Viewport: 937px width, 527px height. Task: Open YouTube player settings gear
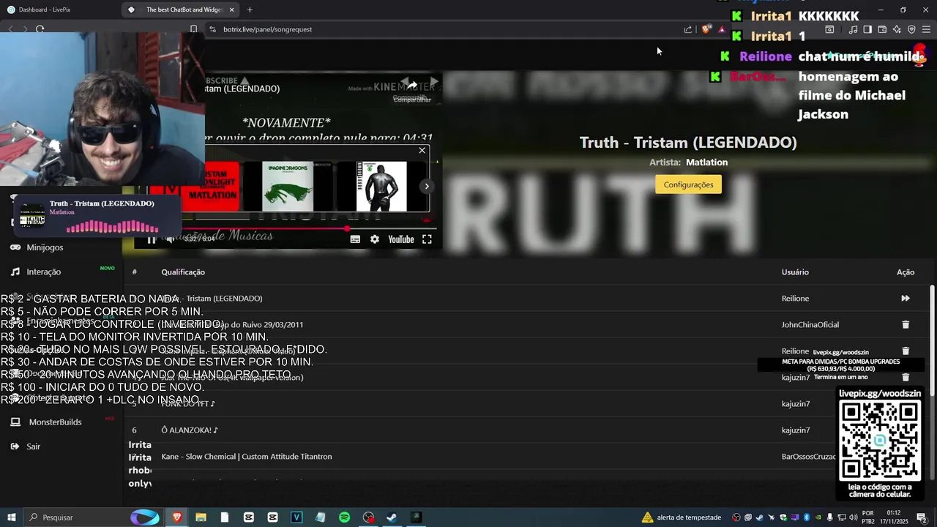(375, 239)
